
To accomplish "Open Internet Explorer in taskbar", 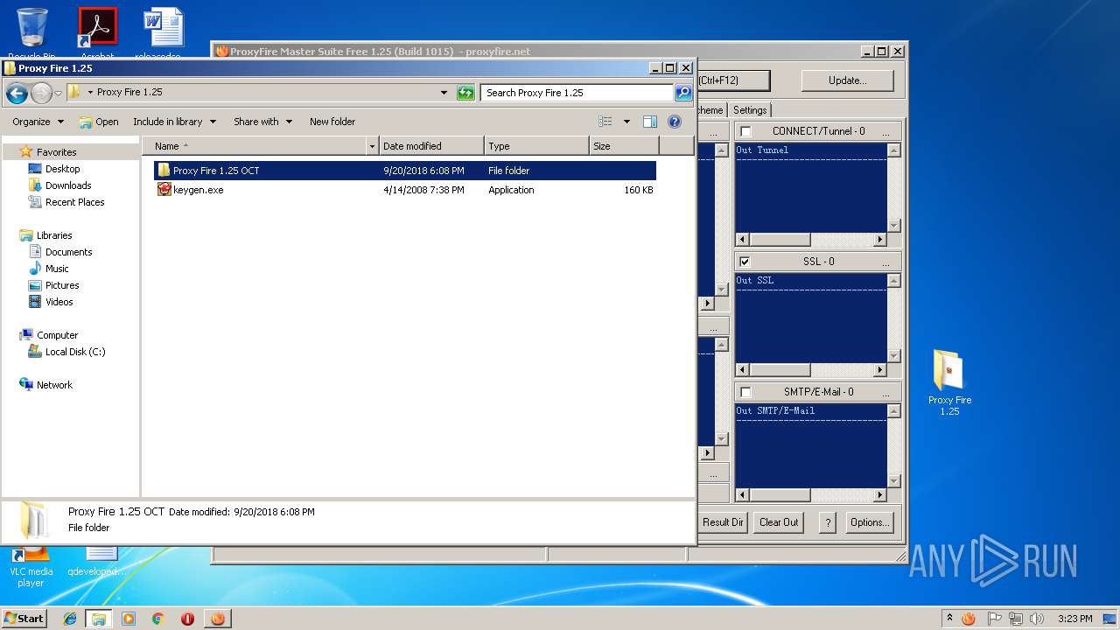I will [70, 619].
